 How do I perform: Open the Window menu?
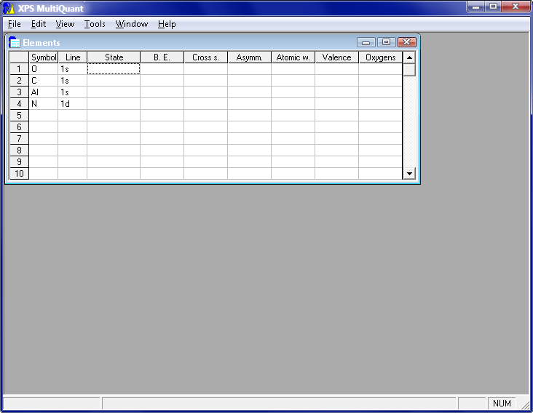[132, 24]
